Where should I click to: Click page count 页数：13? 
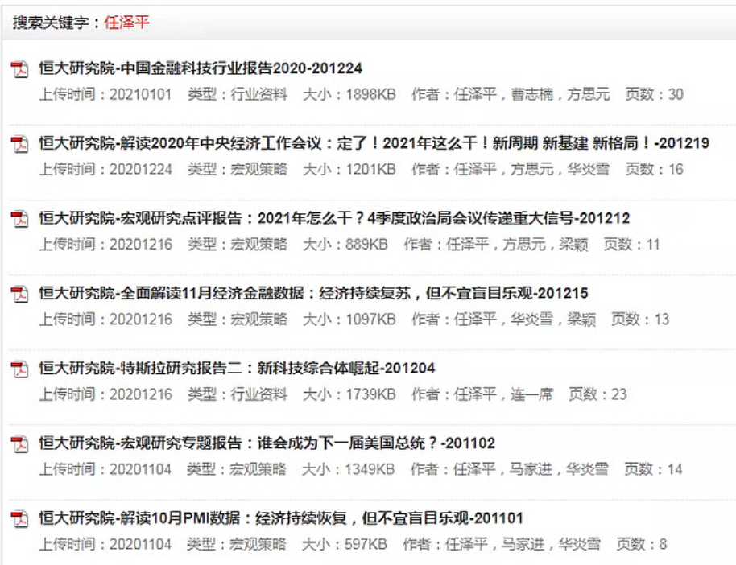[x=640, y=320]
